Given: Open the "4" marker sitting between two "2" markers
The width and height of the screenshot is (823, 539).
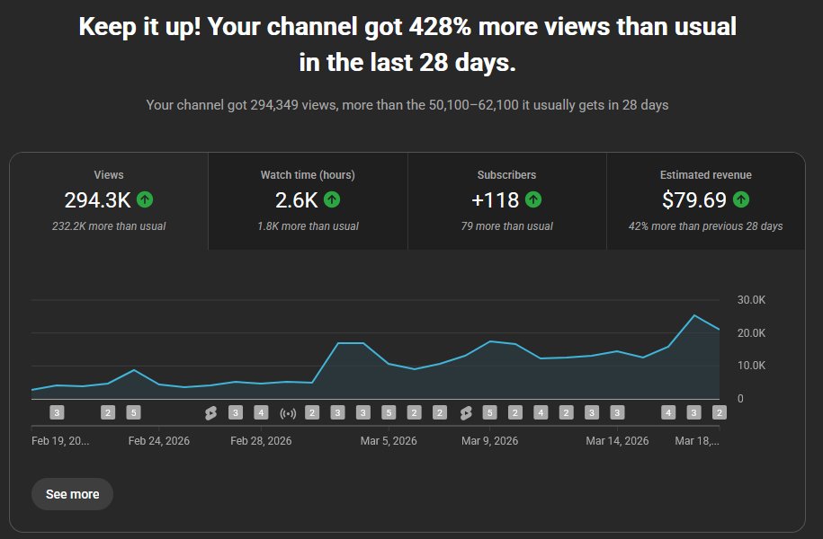Looking at the screenshot, I should (x=541, y=412).
